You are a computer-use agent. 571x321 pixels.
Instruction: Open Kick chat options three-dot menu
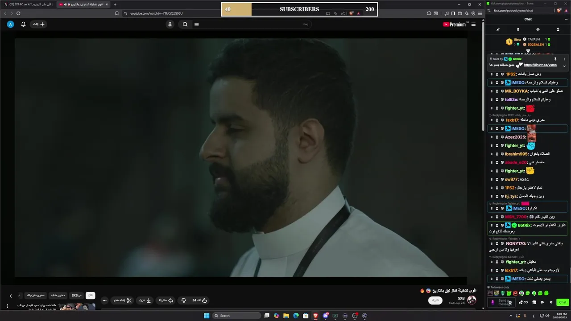click(567, 19)
